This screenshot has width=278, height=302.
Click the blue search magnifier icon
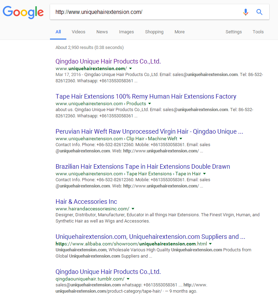(x=259, y=12)
